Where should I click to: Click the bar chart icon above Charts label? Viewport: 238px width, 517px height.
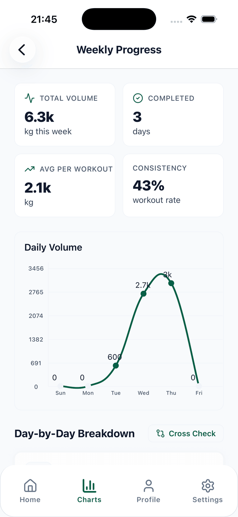tap(89, 485)
